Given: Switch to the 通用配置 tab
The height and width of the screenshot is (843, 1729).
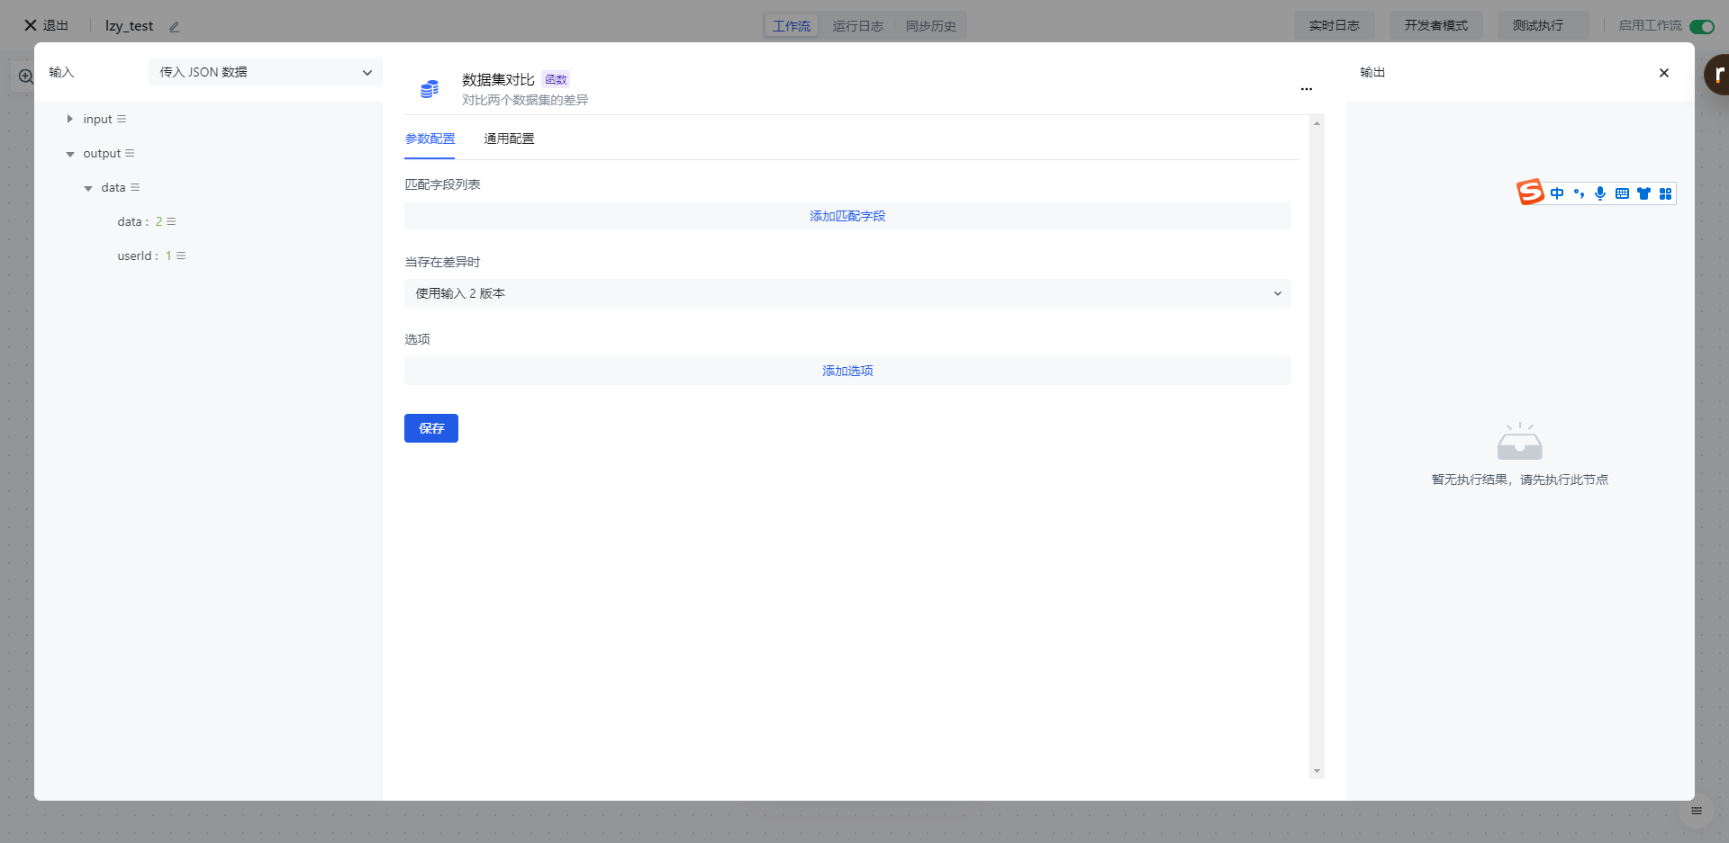Looking at the screenshot, I should coord(509,139).
